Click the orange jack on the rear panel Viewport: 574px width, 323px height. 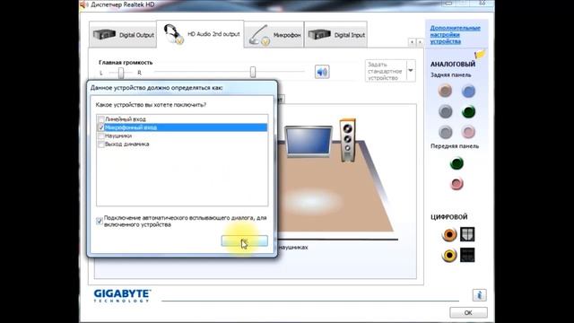pyautogui.click(x=445, y=91)
